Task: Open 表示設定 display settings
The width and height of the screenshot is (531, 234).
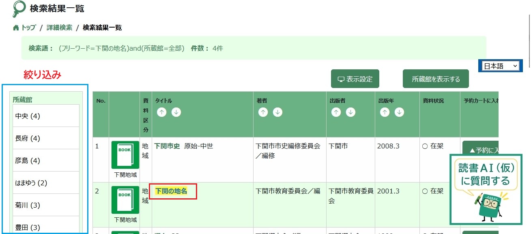Action: [x=355, y=79]
